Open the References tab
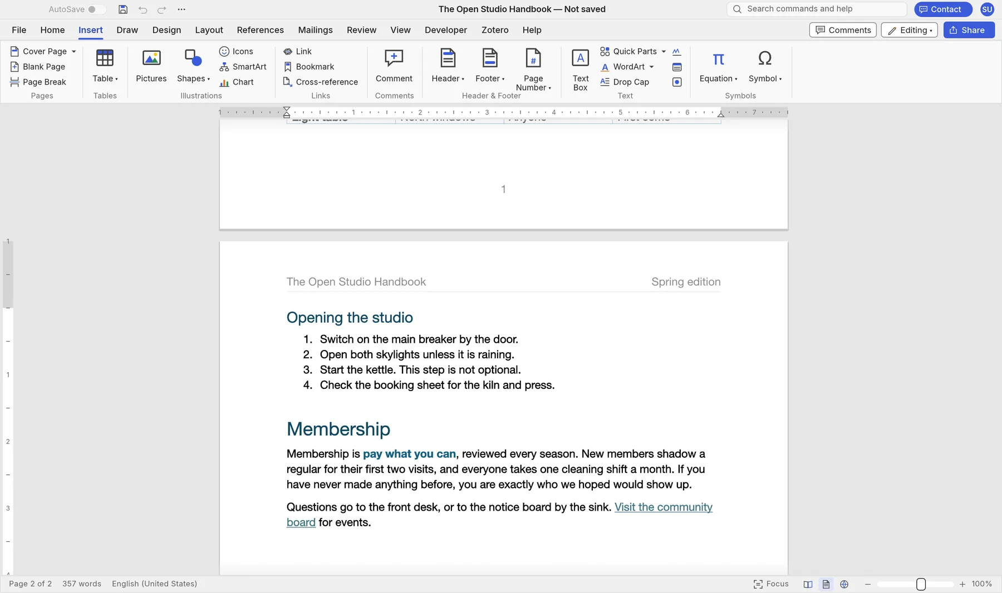 point(260,30)
